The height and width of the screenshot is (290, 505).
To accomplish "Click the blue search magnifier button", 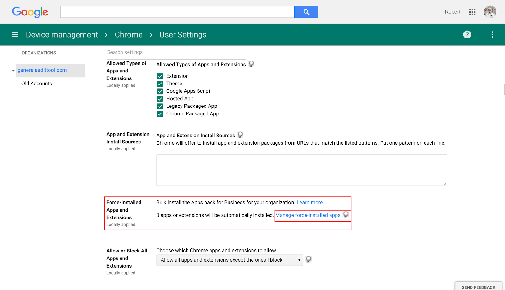I will pos(306,12).
